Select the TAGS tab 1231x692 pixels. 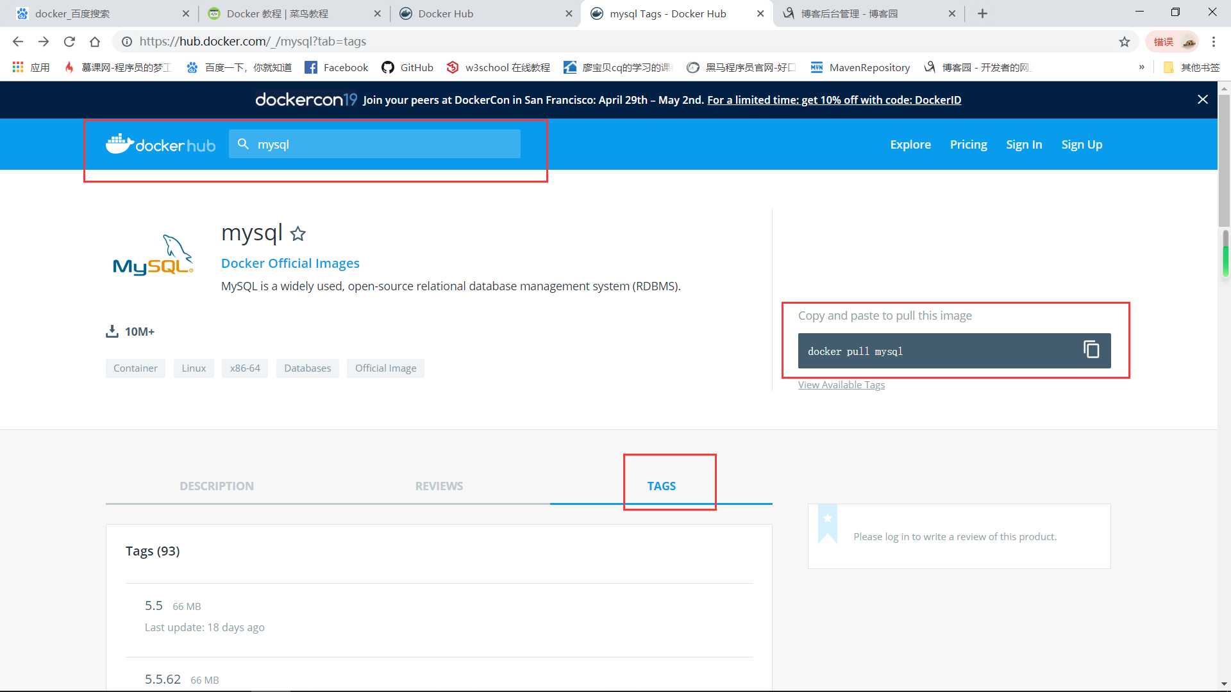coord(661,486)
